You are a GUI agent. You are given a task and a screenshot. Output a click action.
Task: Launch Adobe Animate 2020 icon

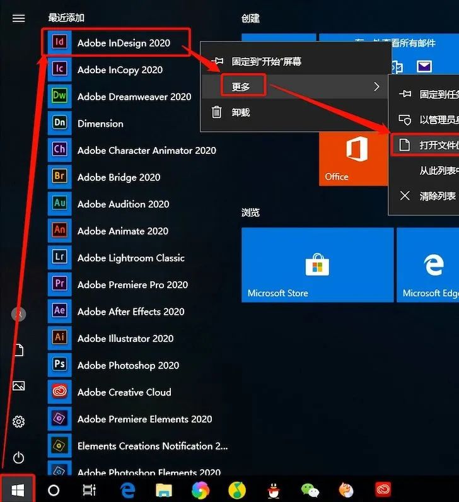coord(59,230)
